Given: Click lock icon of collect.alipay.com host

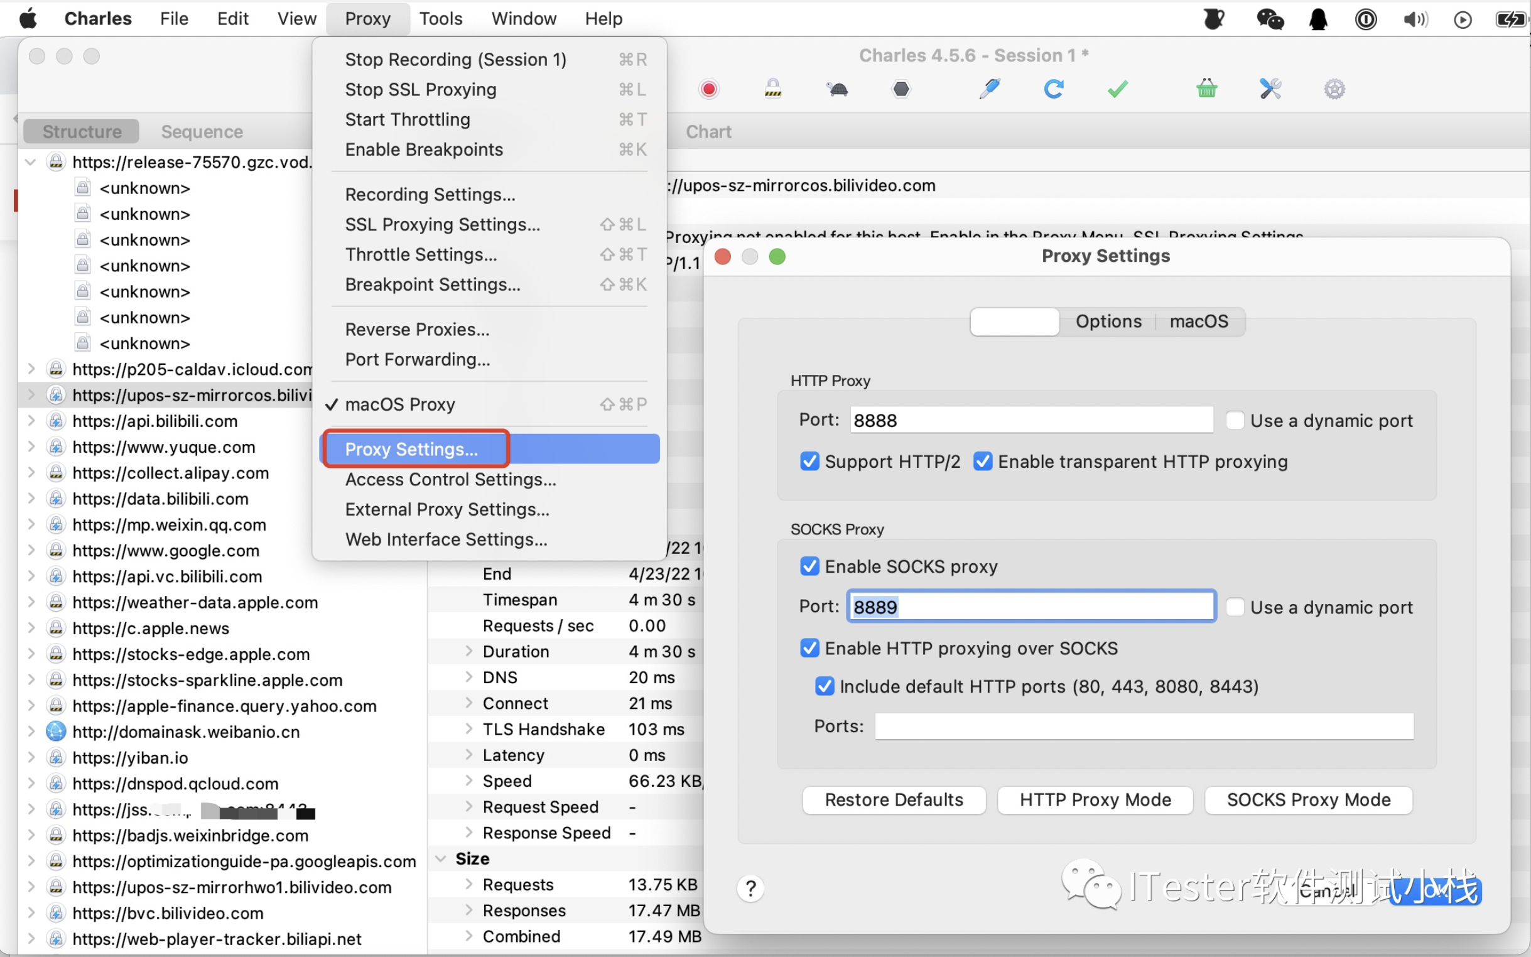Looking at the screenshot, I should [x=56, y=473].
